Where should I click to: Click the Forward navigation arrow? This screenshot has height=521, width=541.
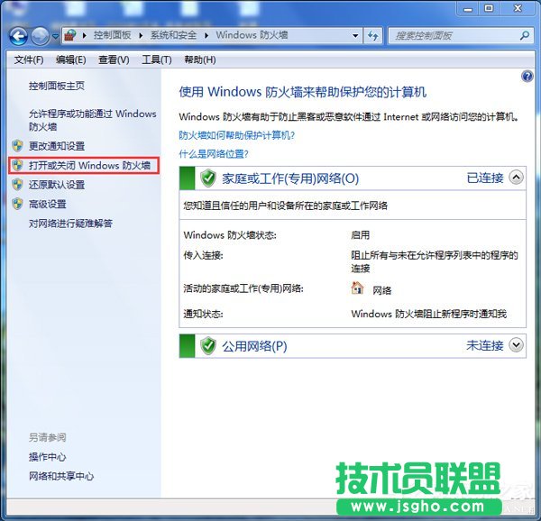pyautogui.click(x=40, y=35)
